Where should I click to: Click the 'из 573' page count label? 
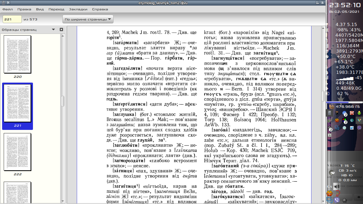[x=30, y=19]
